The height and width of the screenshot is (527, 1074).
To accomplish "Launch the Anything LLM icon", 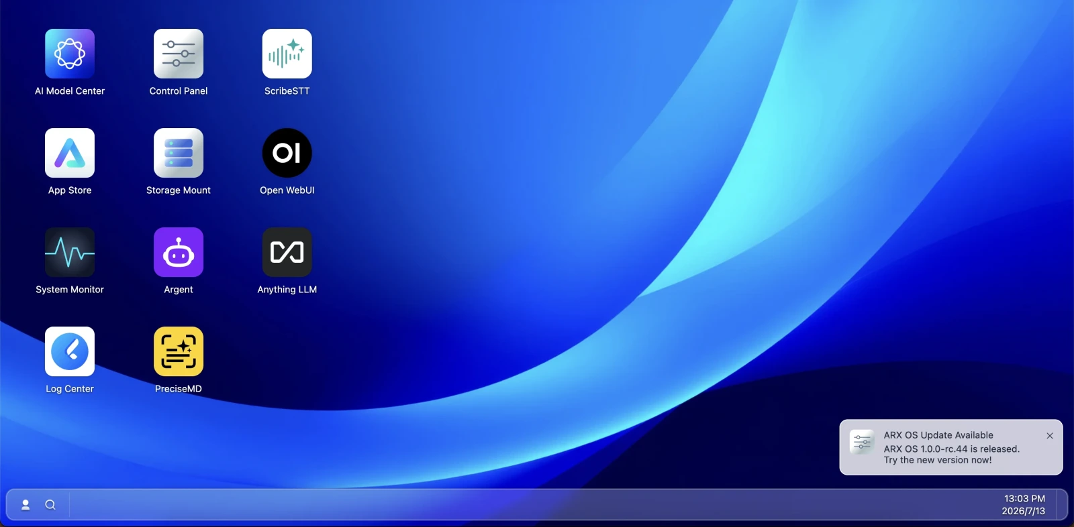I will pos(287,252).
